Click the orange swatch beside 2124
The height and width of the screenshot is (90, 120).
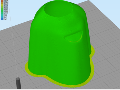(x=2, y=1)
